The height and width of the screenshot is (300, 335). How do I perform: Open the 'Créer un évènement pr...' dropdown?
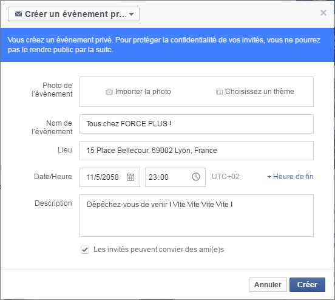click(x=73, y=14)
